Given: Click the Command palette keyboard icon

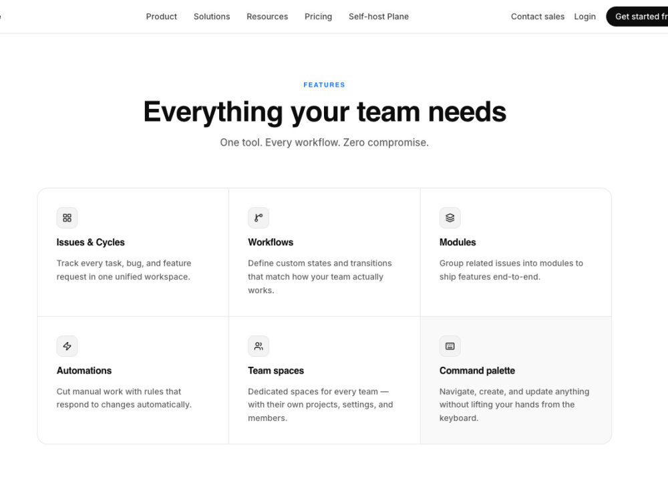Looking at the screenshot, I should (450, 346).
